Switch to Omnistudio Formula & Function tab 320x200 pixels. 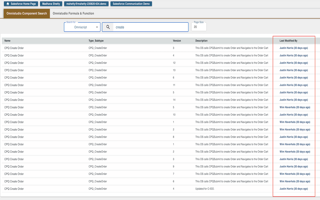click(x=73, y=13)
